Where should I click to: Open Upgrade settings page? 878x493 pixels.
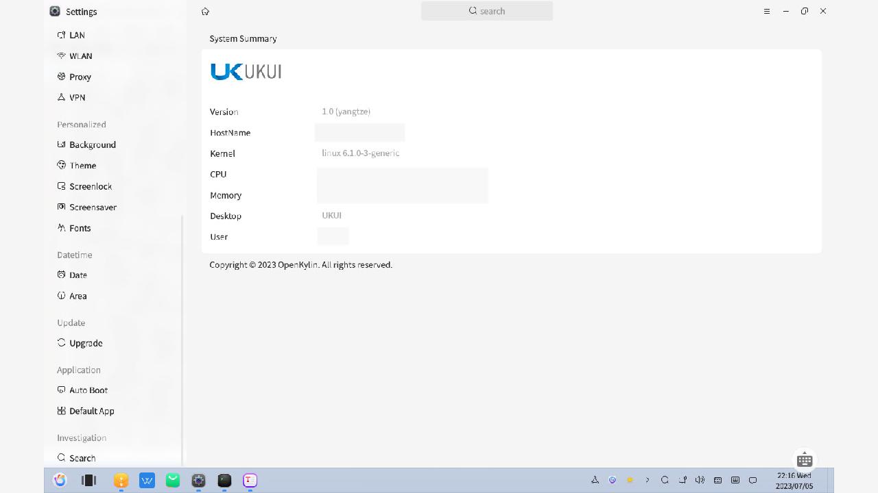tap(85, 343)
